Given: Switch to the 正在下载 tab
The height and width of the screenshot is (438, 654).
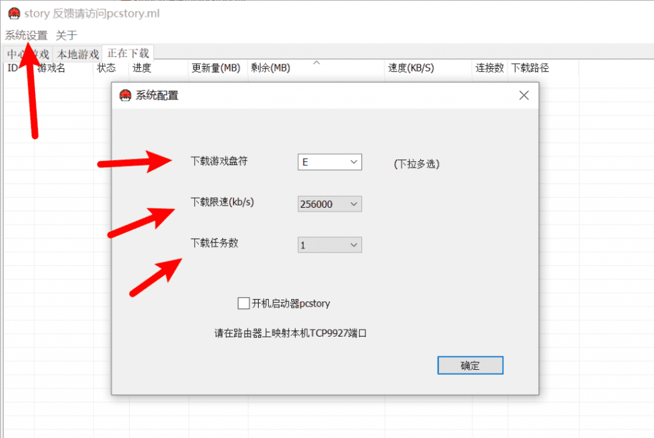Looking at the screenshot, I should pyautogui.click(x=128, y=54).
